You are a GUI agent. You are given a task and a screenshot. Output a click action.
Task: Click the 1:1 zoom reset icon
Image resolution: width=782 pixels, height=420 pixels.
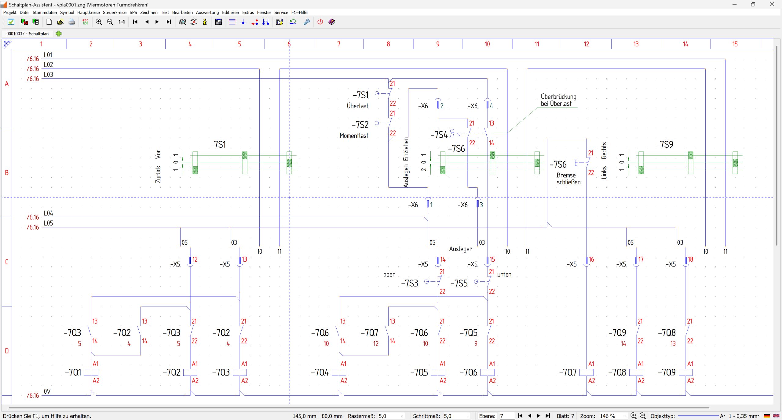(122, 22)
